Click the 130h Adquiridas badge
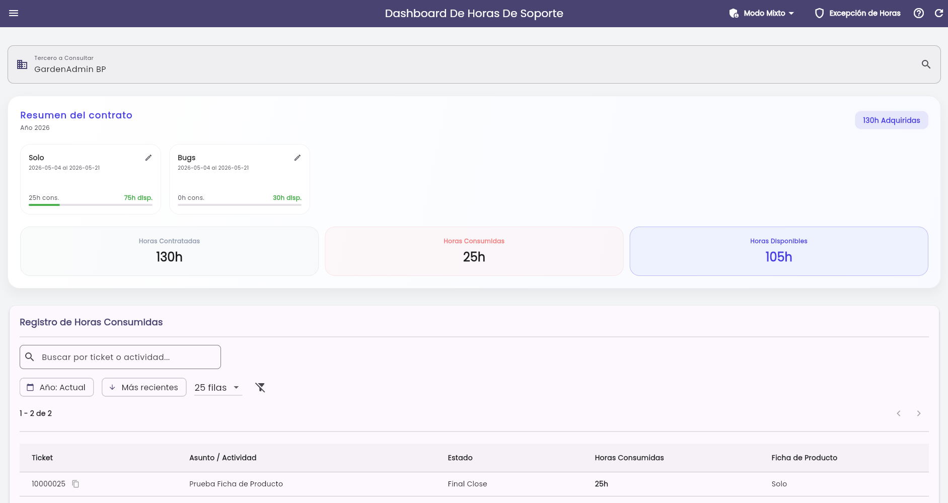Image resolution: width=948 pixels, height=503 pixels. (x=891, y=120)
